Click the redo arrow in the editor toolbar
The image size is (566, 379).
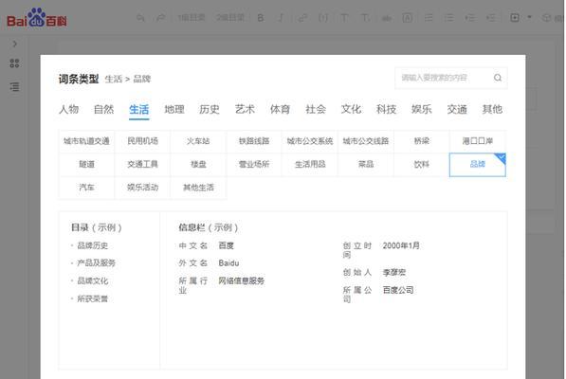[160, 17]
